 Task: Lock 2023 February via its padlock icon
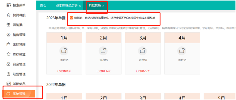(x=103, y=51)
